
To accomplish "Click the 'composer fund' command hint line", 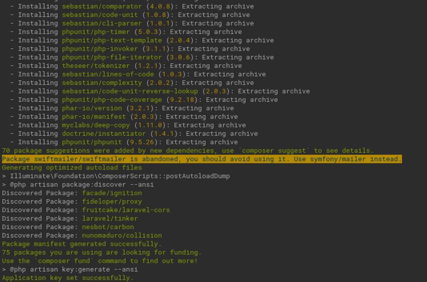I will [99, 261].
